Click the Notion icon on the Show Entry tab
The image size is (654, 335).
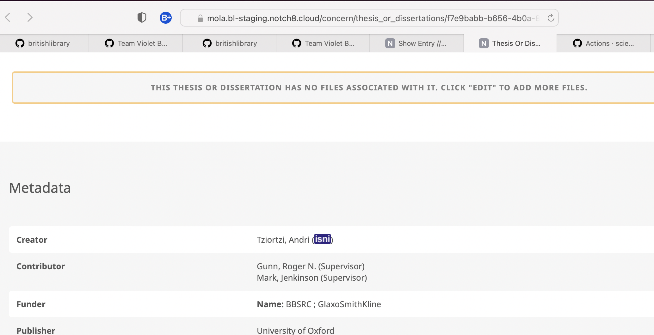[x=390, y=43]
